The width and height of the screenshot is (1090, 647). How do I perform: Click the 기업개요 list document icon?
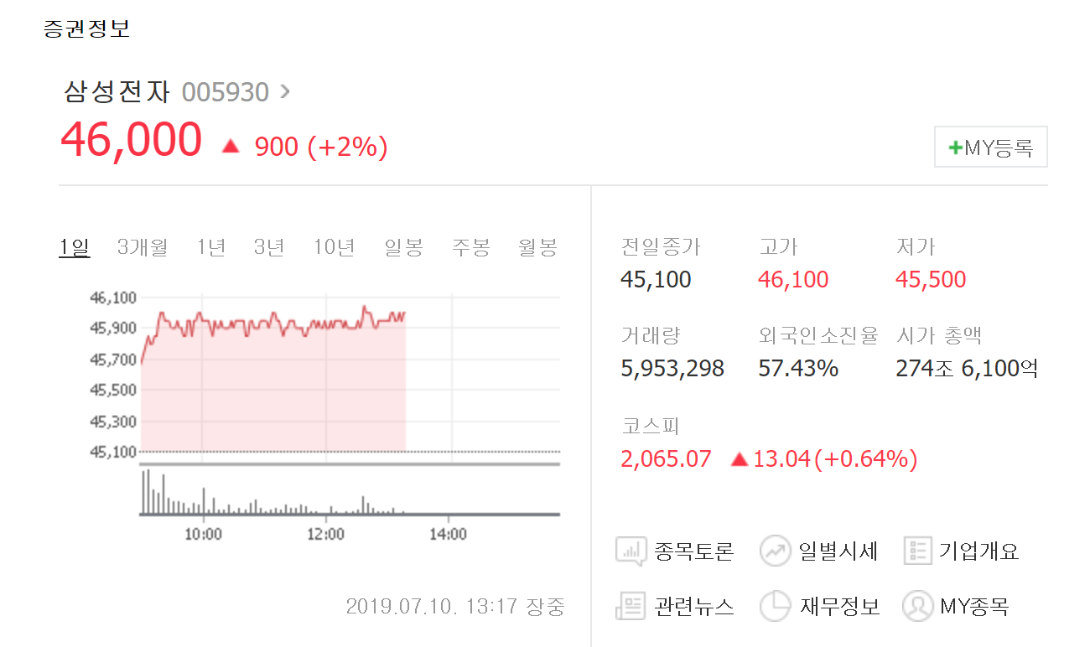click(x=918, y=551)
